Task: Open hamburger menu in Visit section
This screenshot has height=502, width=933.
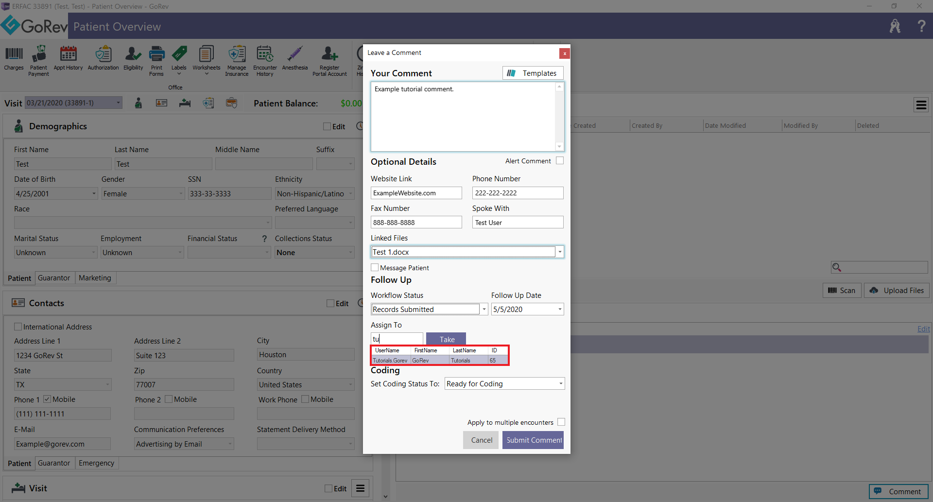Action: coord(361,488)
